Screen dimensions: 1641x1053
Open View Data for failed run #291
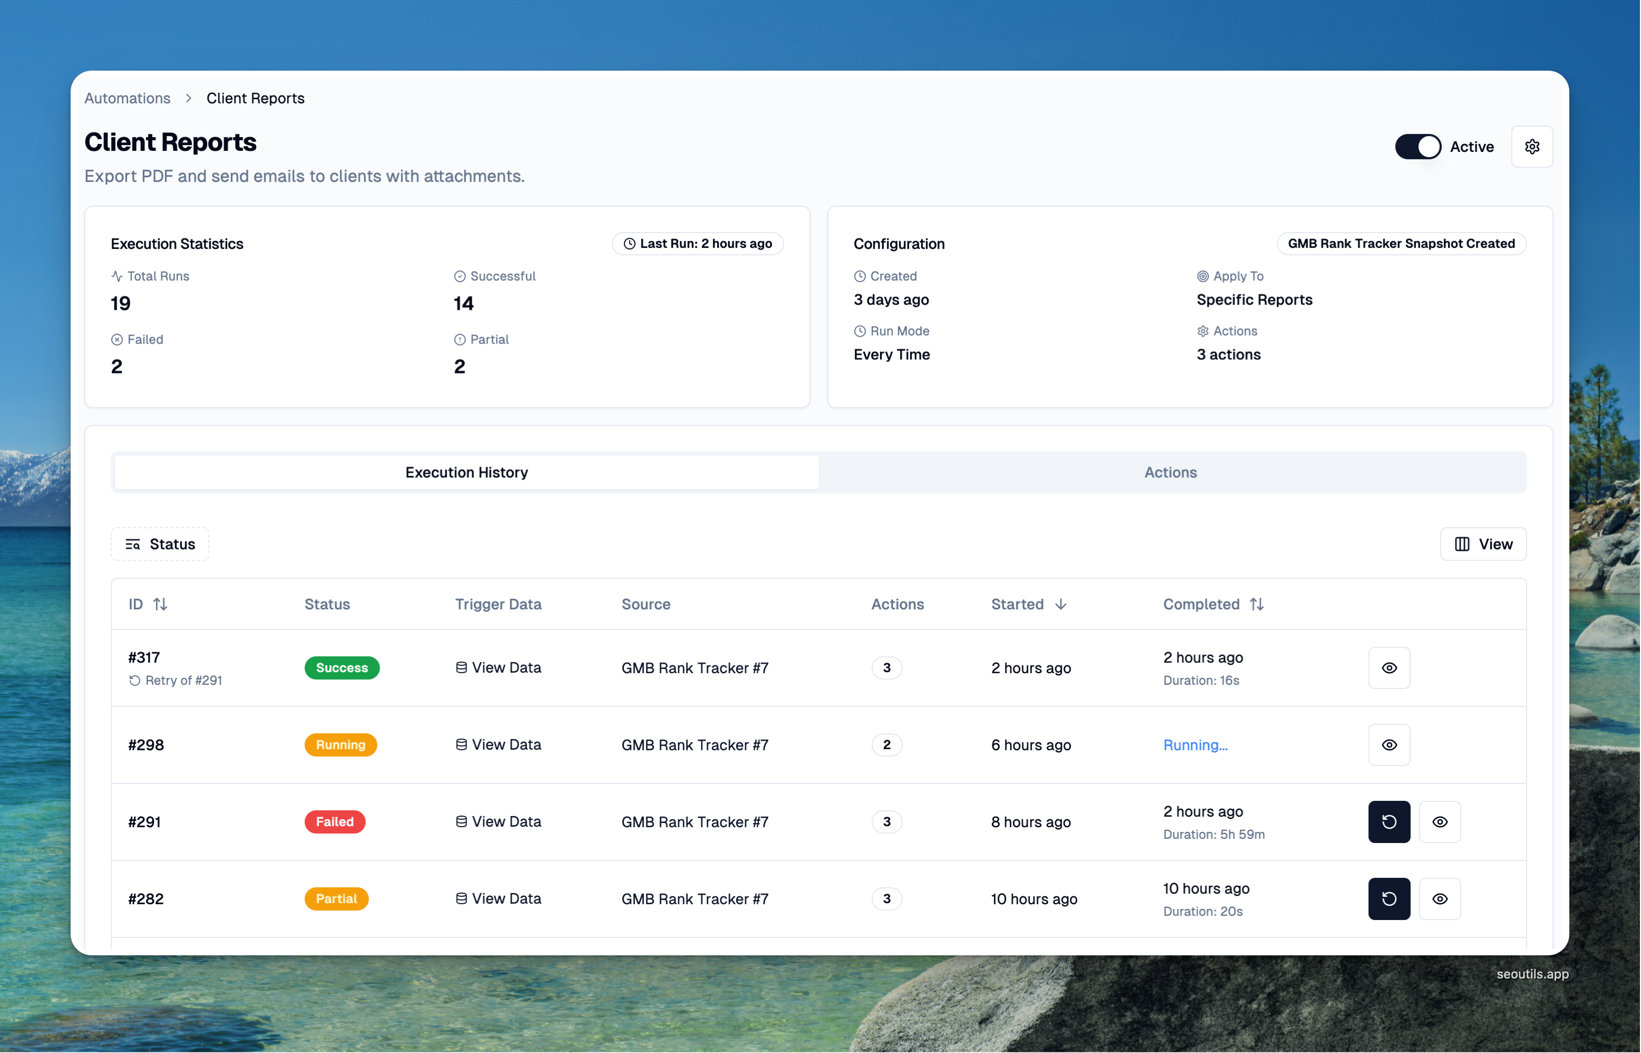[498, 821]
